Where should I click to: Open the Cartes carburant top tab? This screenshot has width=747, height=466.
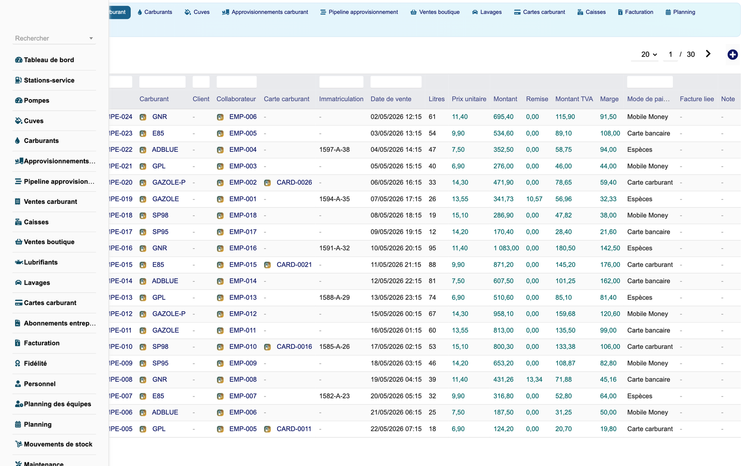click(x=539, y=12)
